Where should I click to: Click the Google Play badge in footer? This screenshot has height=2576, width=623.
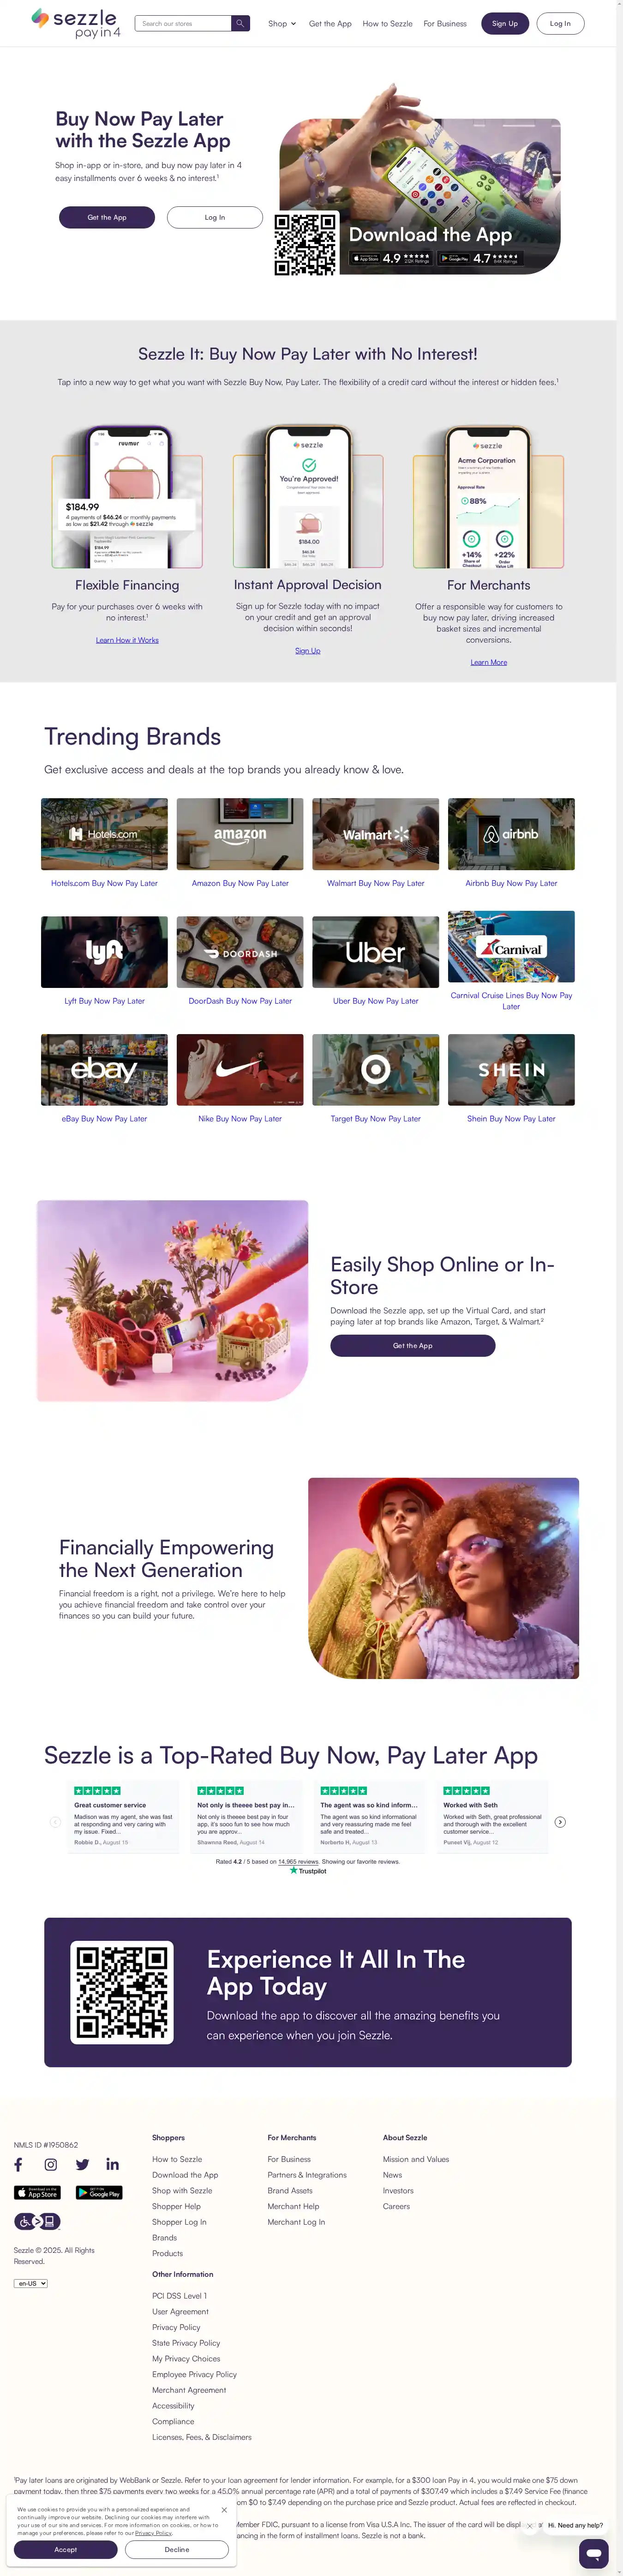tap(99, 2193)
